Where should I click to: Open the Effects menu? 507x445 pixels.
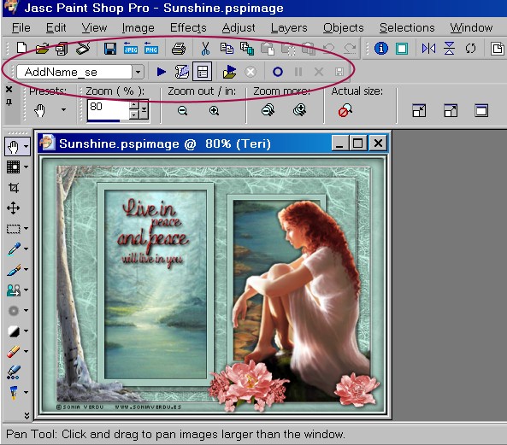click(x=188, y=28)
